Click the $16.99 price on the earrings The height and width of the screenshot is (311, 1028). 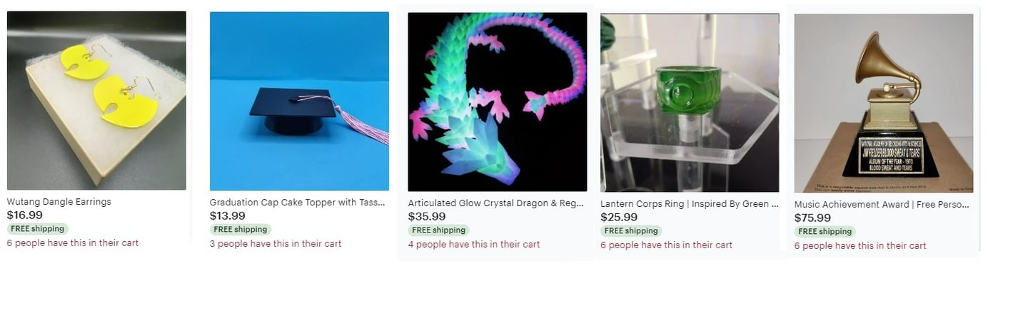click(25, 215)
